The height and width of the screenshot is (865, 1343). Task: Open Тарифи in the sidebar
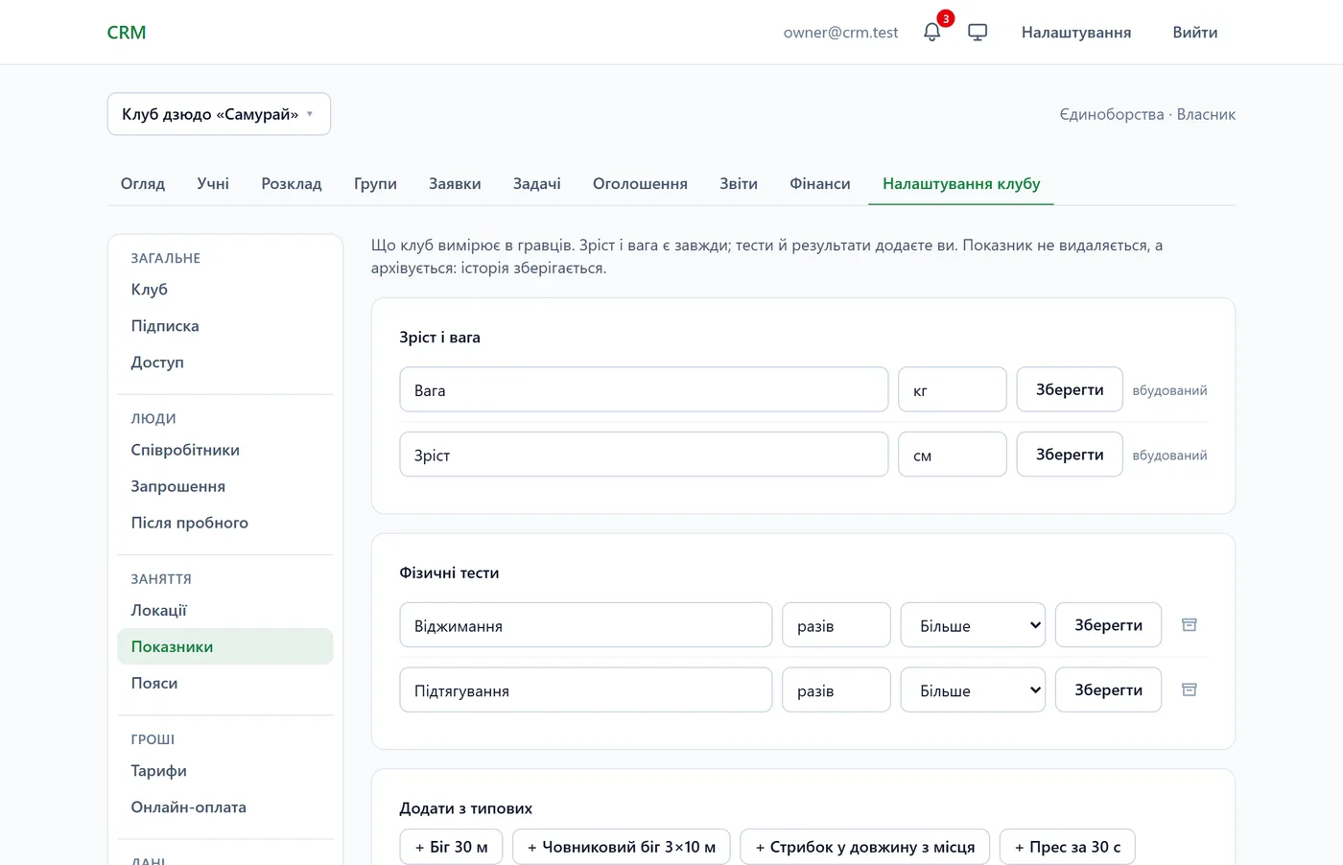[x=225, y=771]
